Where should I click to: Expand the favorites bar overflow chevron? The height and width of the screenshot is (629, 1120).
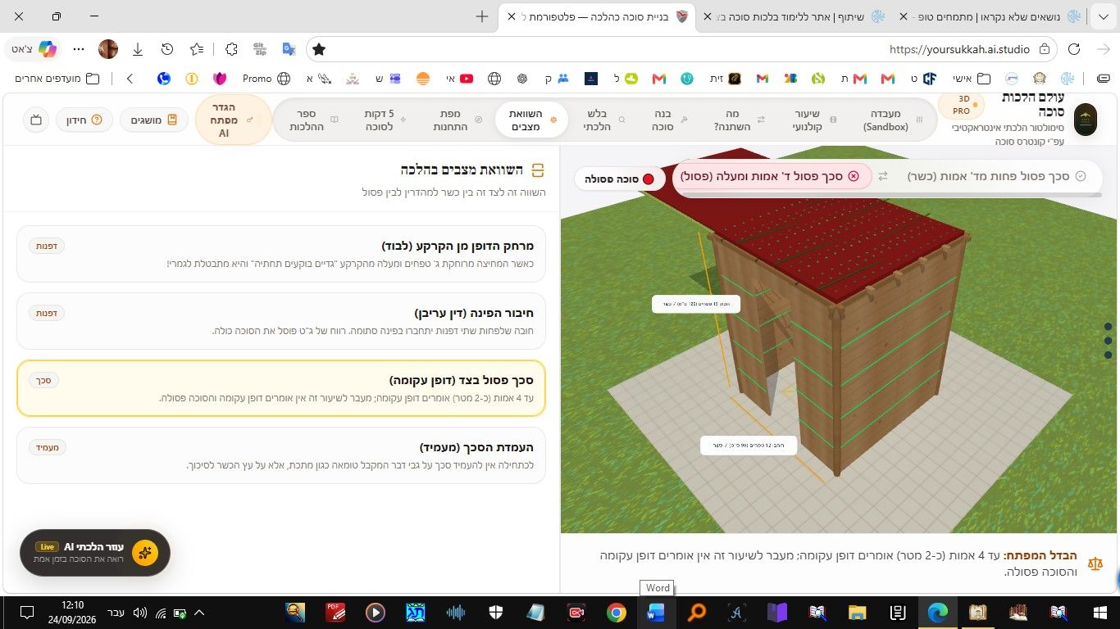point(130,79)
